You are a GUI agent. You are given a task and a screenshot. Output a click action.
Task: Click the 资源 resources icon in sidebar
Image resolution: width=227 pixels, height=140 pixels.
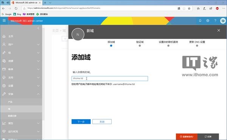click(x=4, y=61)
